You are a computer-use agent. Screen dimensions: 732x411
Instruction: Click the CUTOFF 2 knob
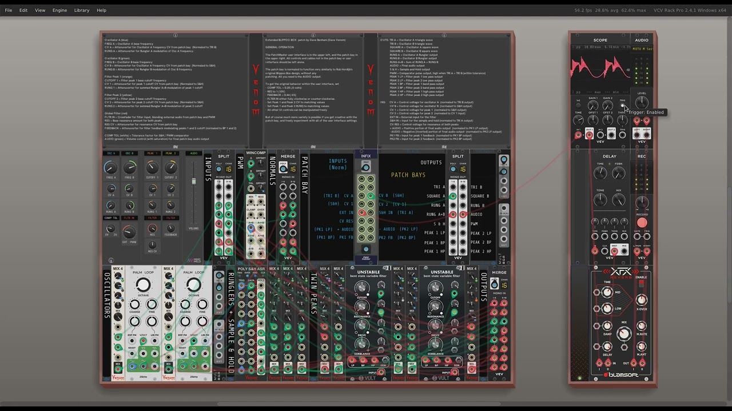click(170, 167)
